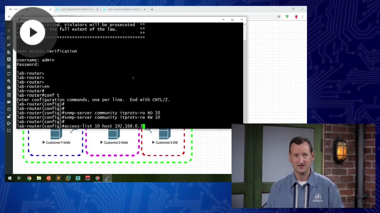Viewport: 380px width, 213px height.
Task: Click the 'snmp-server community itprotv-rw RW 10' line
Action: click(x=88, y=117)
